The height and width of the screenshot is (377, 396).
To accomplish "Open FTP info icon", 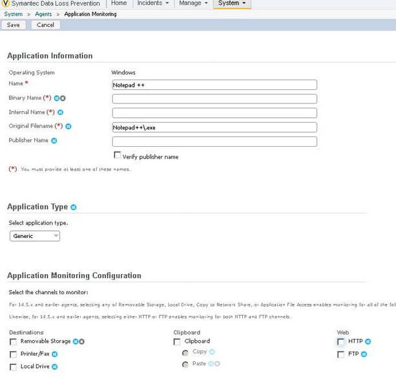I will click(x=364, y=354).
